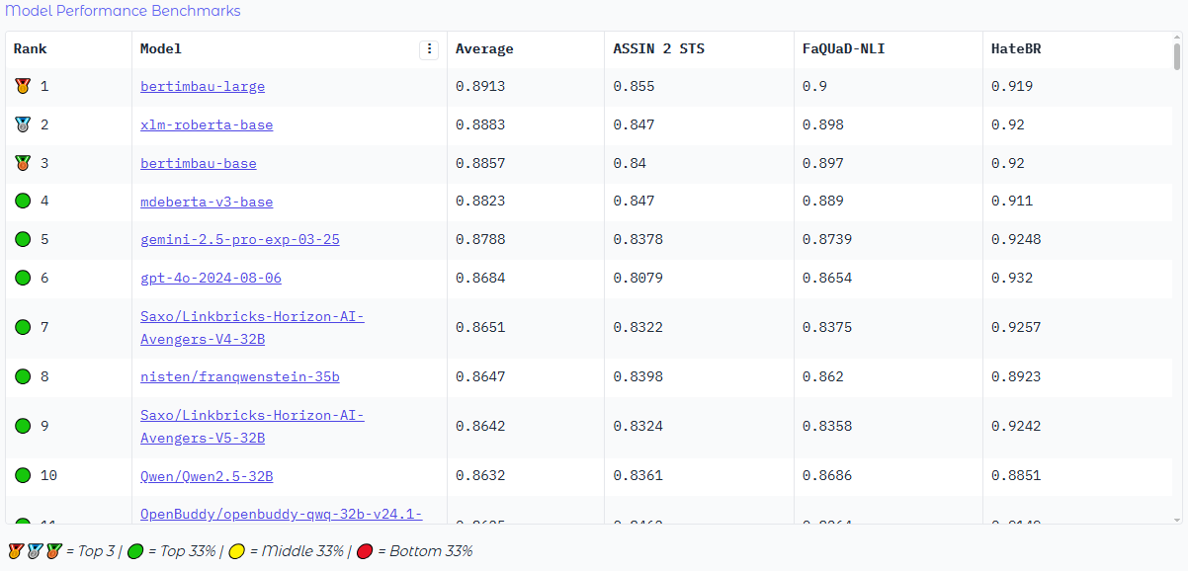
Task: Open the gemini-2.5-pro-exp-03-25 link
Action: pos(240,239)
